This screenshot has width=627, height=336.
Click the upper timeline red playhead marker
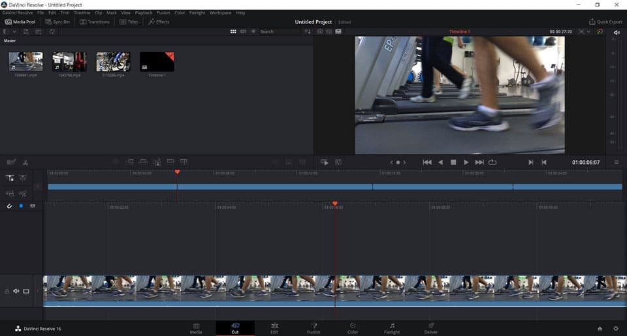(177, 172)
